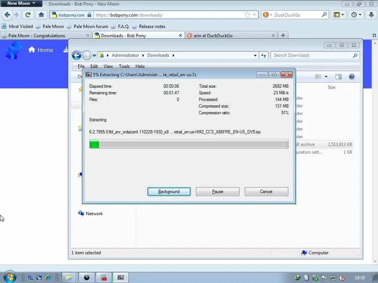378x283 pixels.
Task: Switch to the Downloads - Bob Pony tab
Action: coord(139,36)
